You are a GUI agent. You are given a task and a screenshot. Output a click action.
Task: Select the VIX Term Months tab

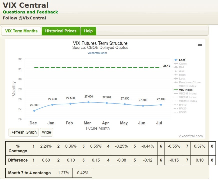pos(21,31)
